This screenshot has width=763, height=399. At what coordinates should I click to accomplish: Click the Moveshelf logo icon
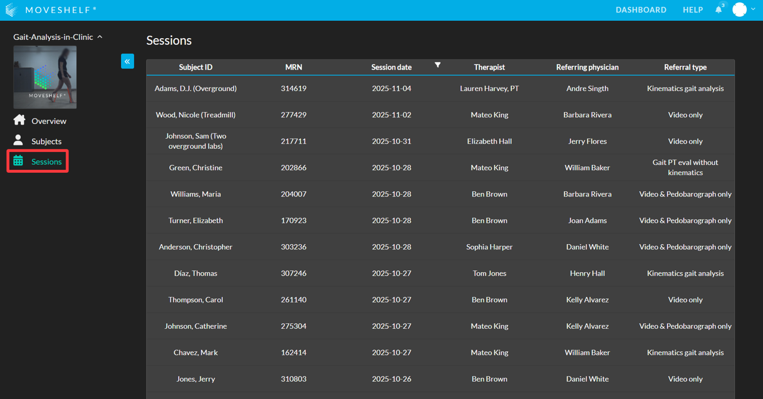(11, 10)
